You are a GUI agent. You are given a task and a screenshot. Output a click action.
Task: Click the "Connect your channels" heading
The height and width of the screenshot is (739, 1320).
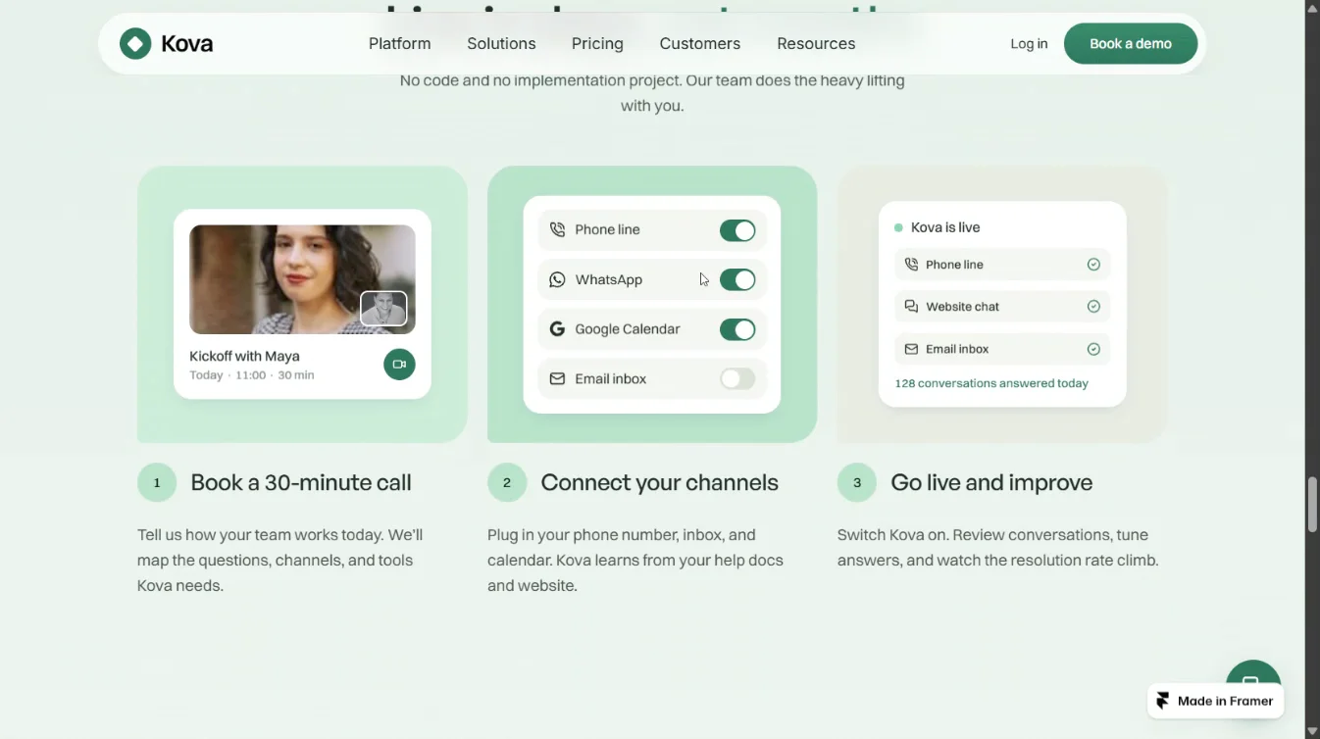pos(659,482)
